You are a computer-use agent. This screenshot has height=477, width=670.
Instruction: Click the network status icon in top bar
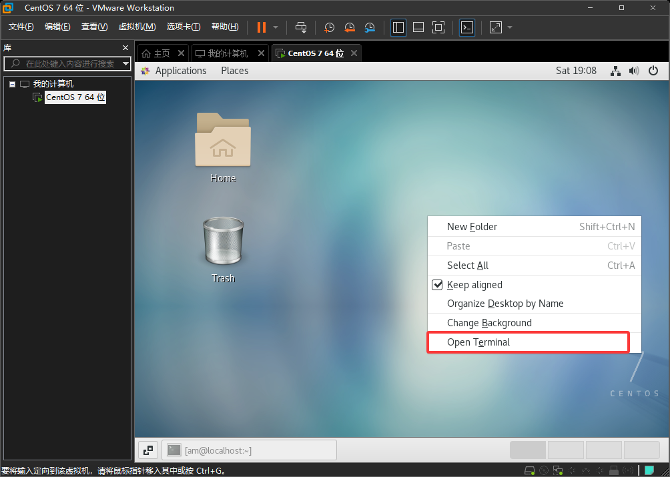point(615,71)
